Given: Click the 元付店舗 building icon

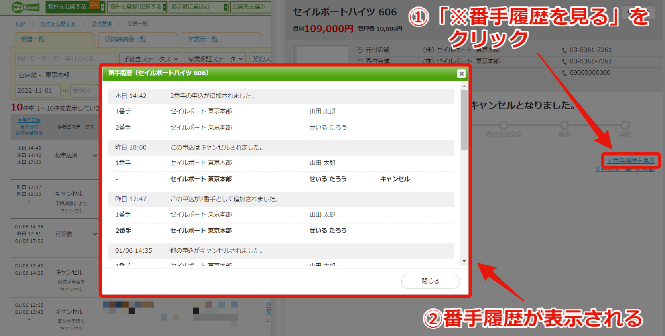Looking at the screenshot, I should pyautogui.click(x=360, y=50).
